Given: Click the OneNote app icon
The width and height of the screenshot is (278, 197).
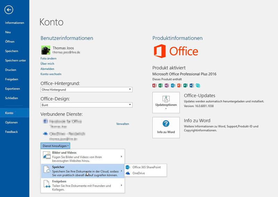Looking at the screenshot, I should point(167,86).
